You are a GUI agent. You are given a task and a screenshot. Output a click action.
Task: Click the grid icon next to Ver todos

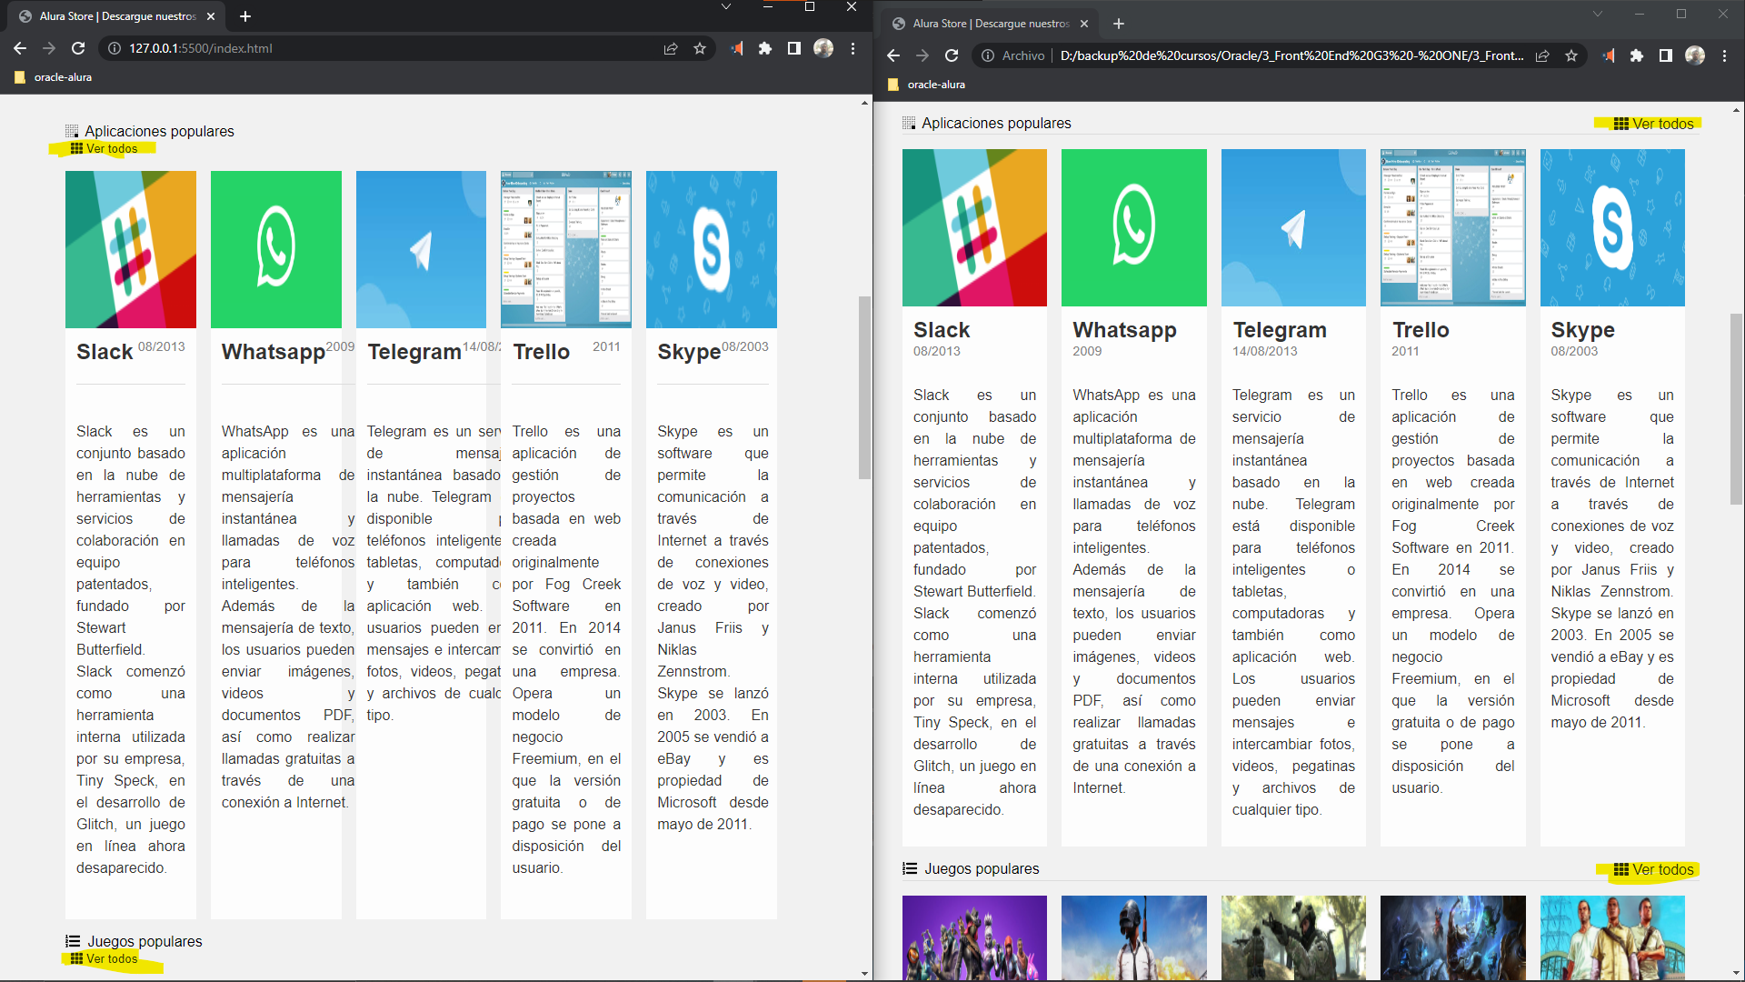(75, 149)
